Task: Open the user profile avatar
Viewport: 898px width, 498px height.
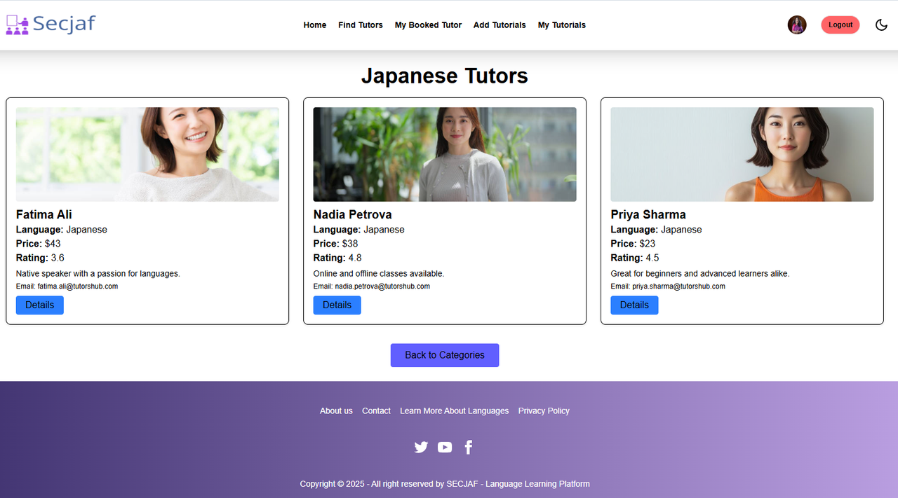Action: [797, 25]
